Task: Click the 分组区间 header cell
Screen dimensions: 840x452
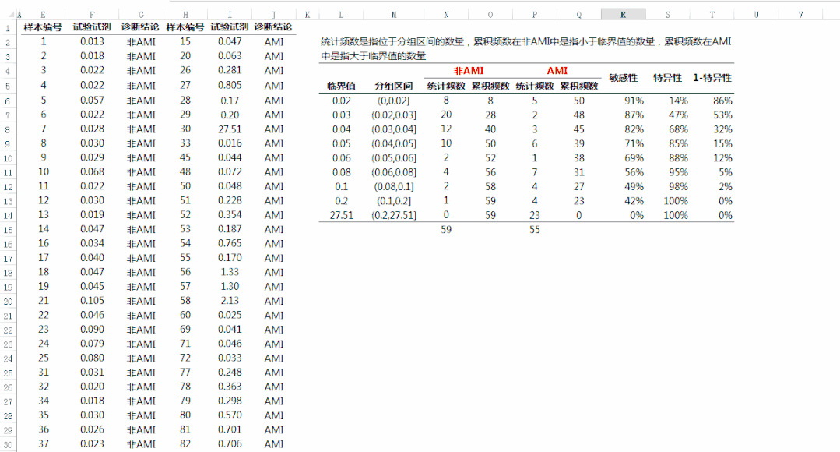Action: [x=393, y=86]
